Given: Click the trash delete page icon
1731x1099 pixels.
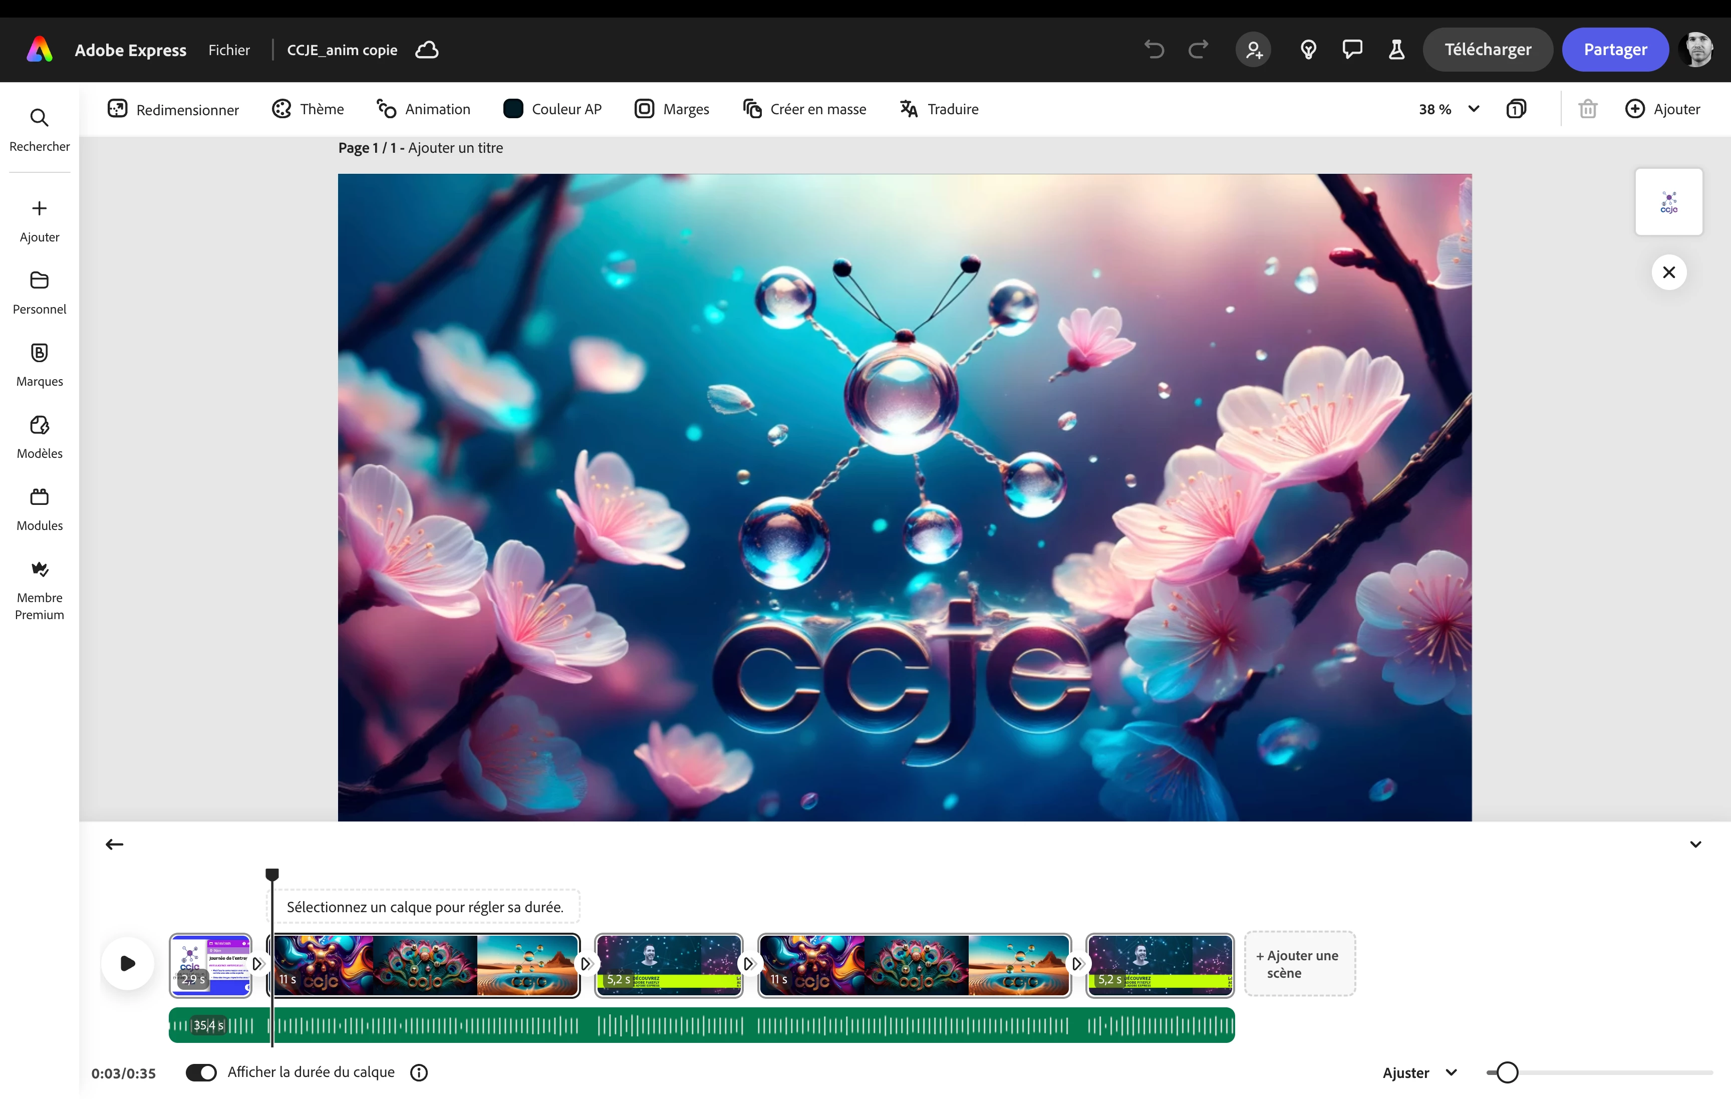Looking at the screenshot, I should [1587, 109].
